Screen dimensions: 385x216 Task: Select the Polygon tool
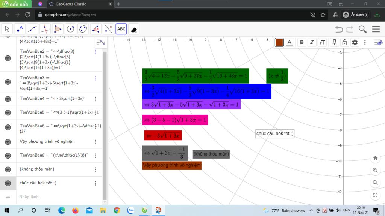click(58, 29)
